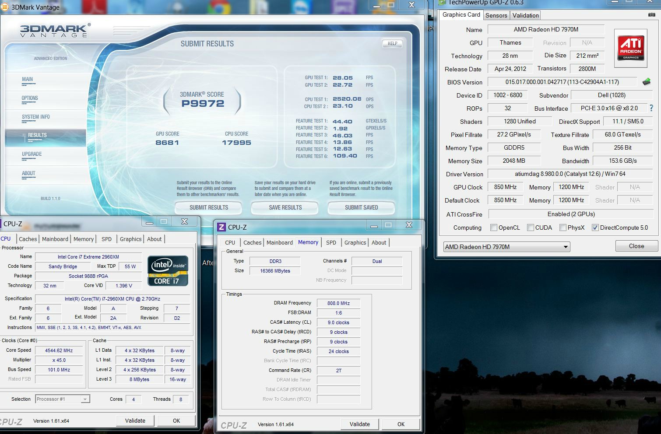Click the Submit Saved button in 3DMark

click(x=361, y=207)
